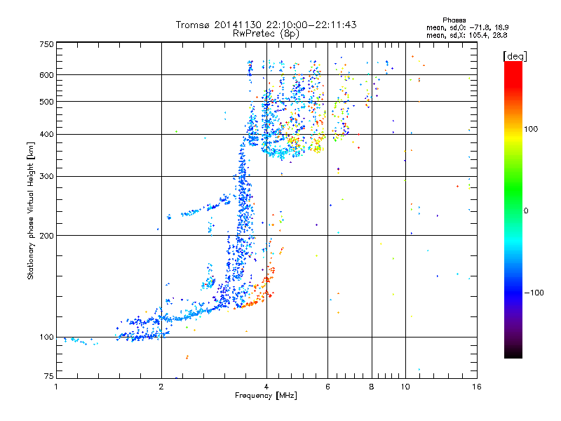561x421 pixels.
Task: Click the y-axis label '600'
Action: coord(46,75)
